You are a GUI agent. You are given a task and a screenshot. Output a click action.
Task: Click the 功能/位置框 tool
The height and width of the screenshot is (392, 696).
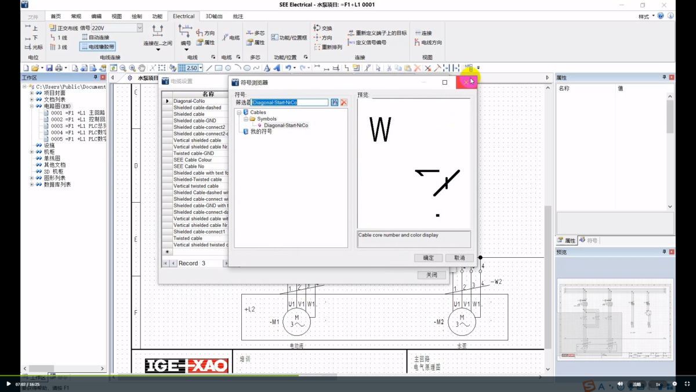click(x=289, y=38)
